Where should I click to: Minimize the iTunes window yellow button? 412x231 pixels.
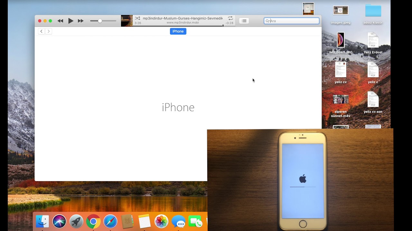tap(45, 21)
